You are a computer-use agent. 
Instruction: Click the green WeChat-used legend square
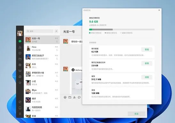click(x=90, y=33)
